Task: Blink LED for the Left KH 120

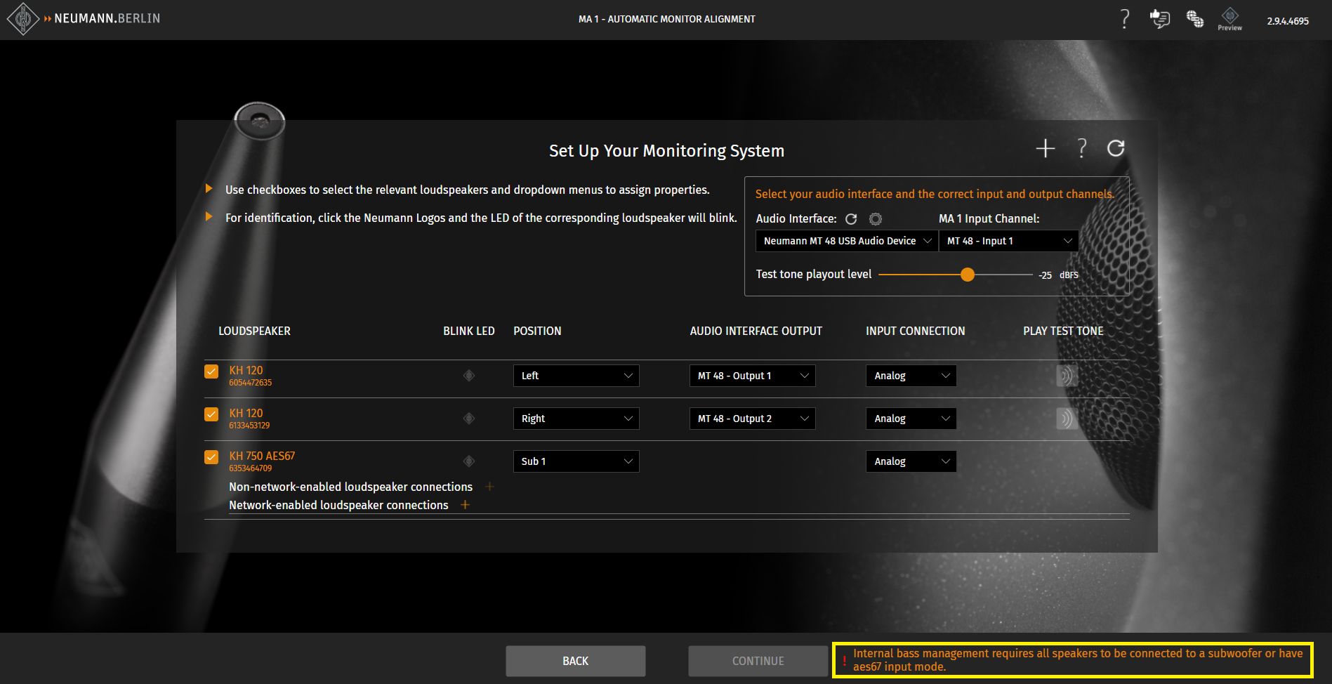Action: click(x=469, y=376)
